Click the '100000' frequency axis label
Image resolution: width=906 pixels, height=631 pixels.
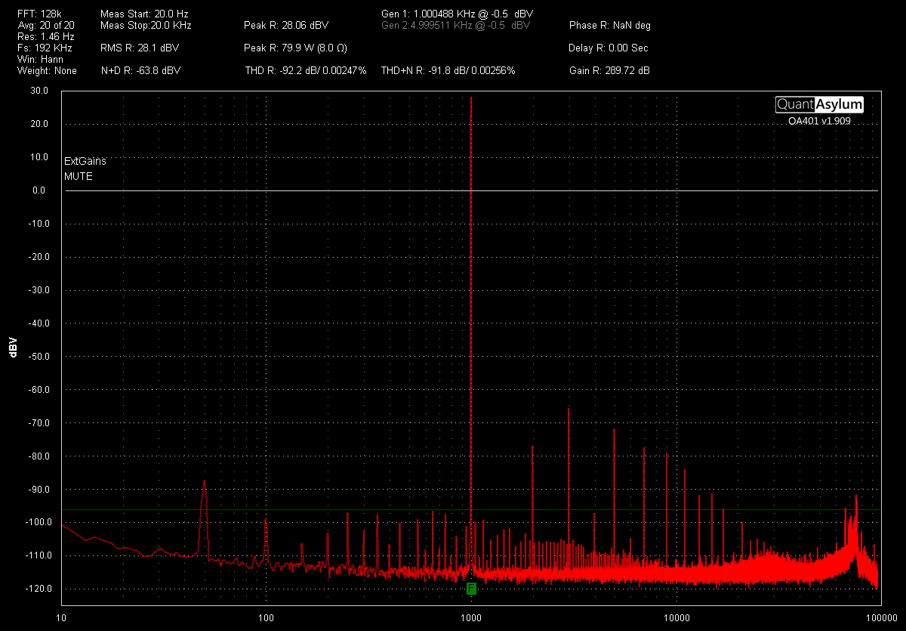tap(880, 618)
